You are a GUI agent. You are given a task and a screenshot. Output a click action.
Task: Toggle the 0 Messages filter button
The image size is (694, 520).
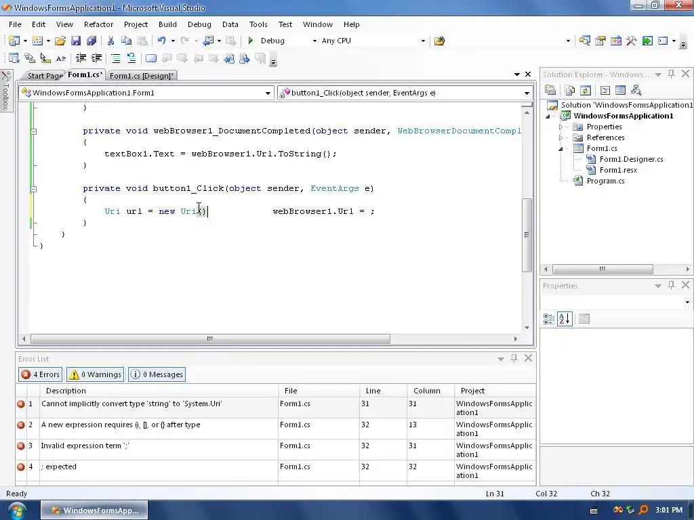pos(157,374)
